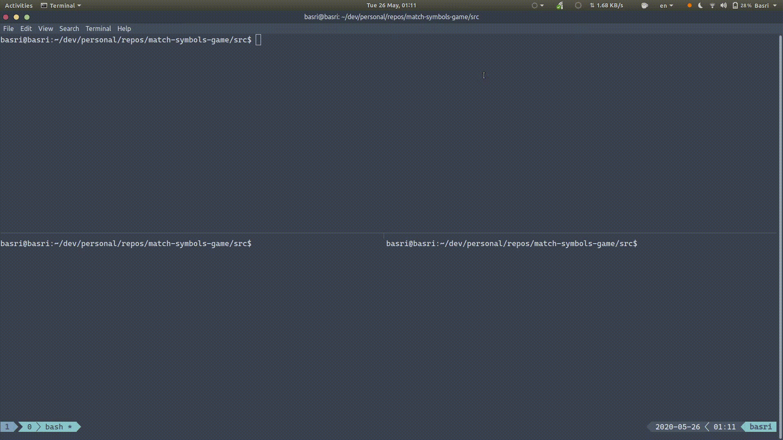Click the Activities button
Viewport: 783px width, 440px height.
[x=18, y=6]
